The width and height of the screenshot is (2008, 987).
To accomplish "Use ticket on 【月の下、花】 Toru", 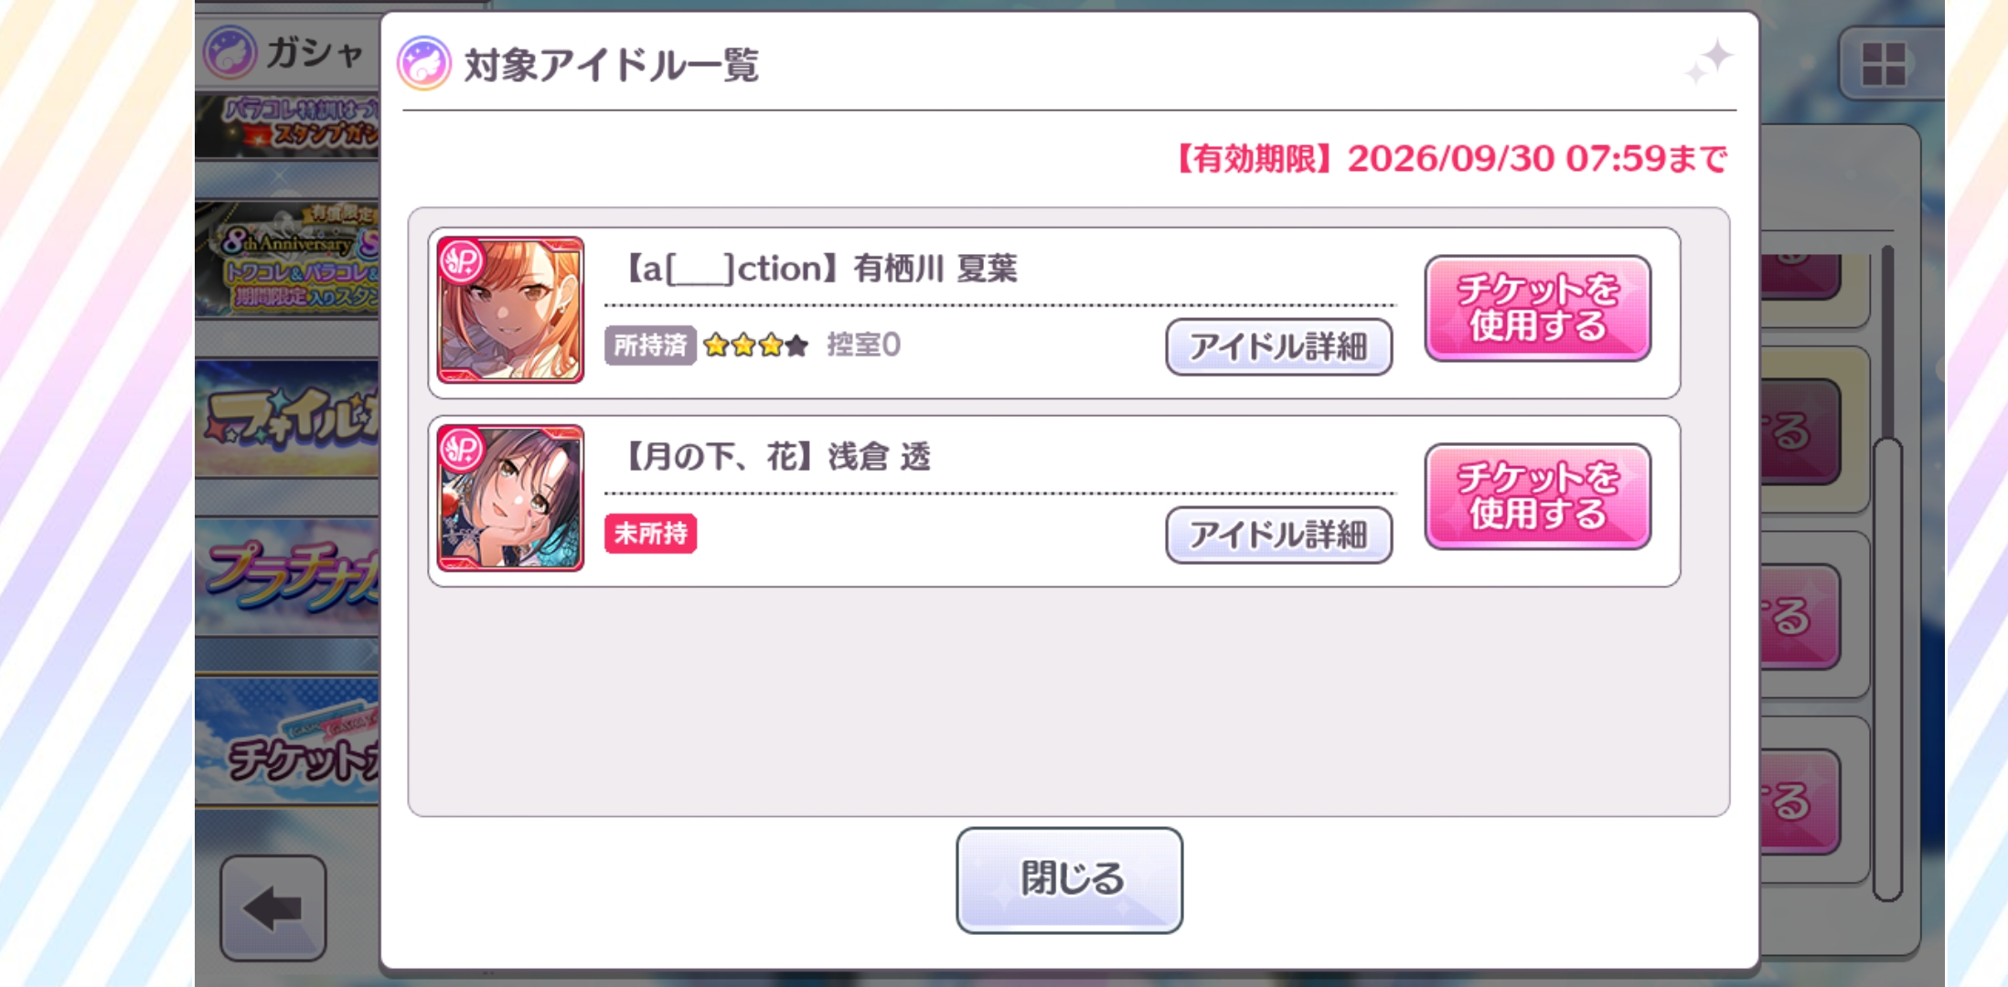I will [x=1538, y=496].
